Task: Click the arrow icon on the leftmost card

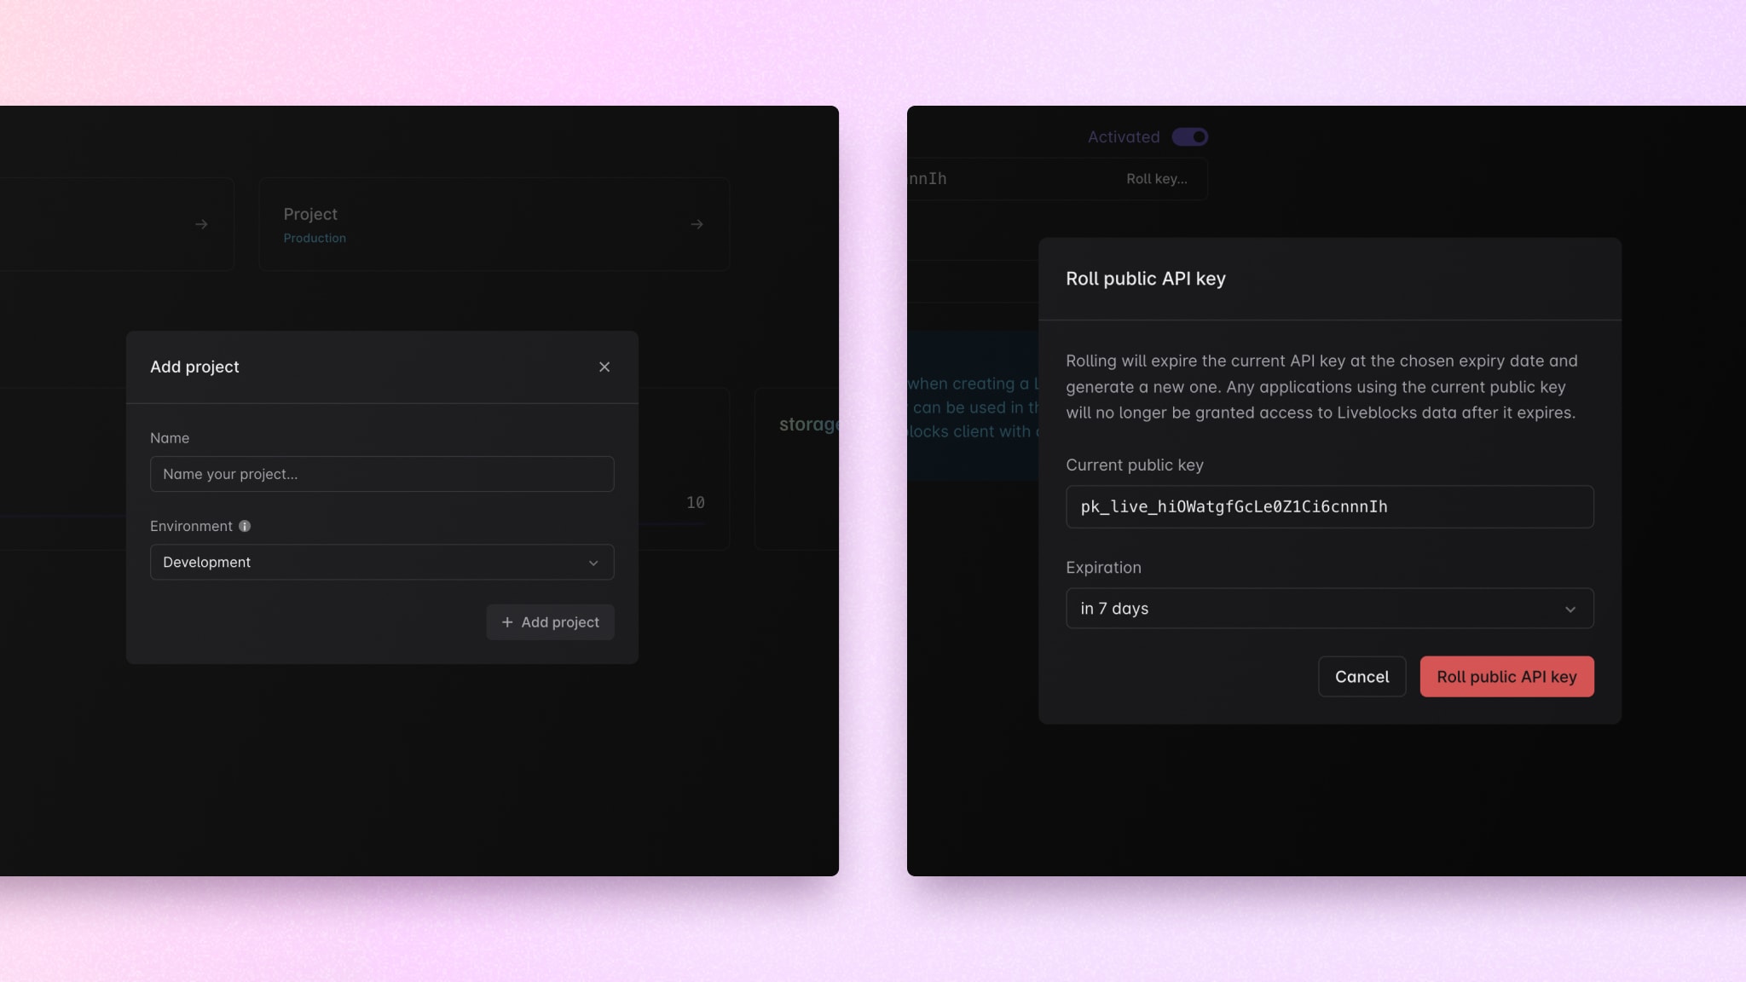Action: tap(201, 223)
